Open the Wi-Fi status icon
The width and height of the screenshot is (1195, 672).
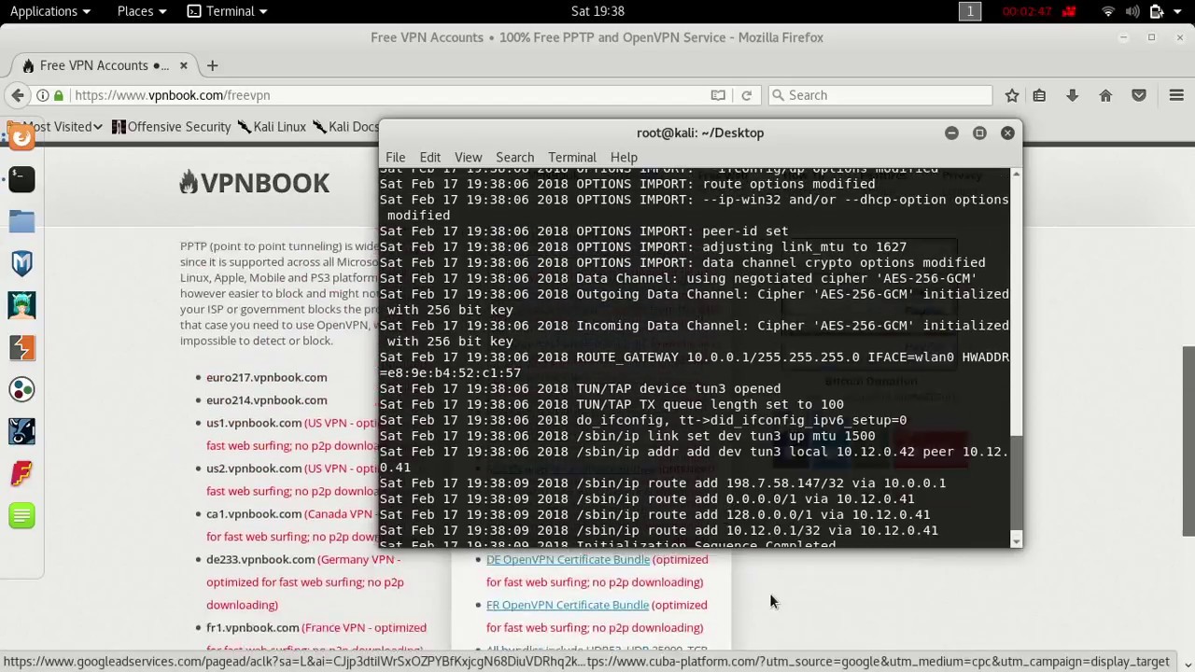coord(1108,11)
